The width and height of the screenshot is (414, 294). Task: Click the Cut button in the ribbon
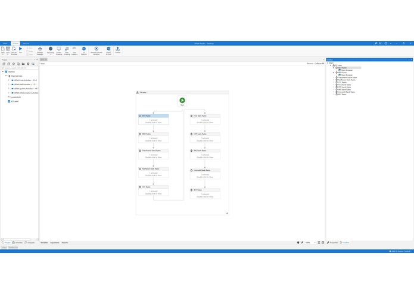29,48
